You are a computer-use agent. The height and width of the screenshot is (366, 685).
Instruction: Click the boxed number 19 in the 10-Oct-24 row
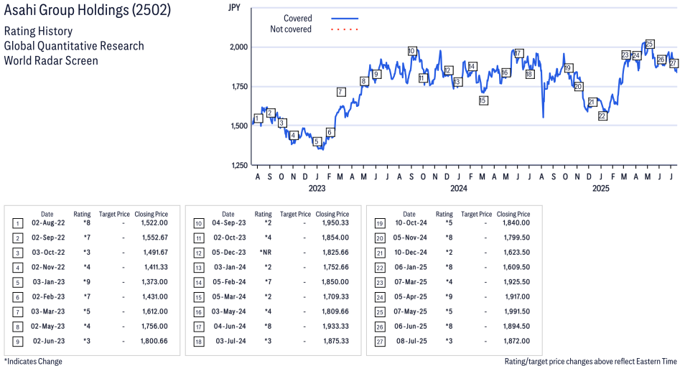coord(380,224)
